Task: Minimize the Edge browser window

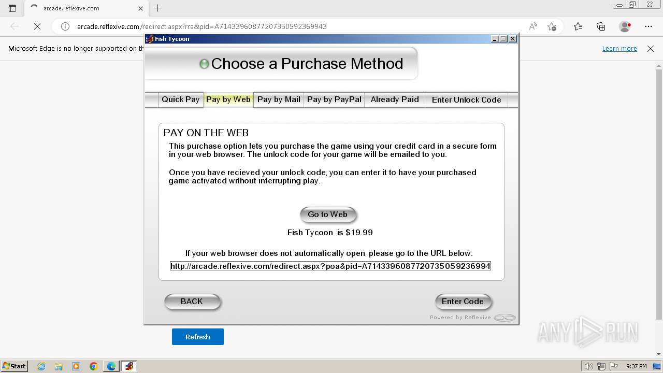Action: [619, 5]
